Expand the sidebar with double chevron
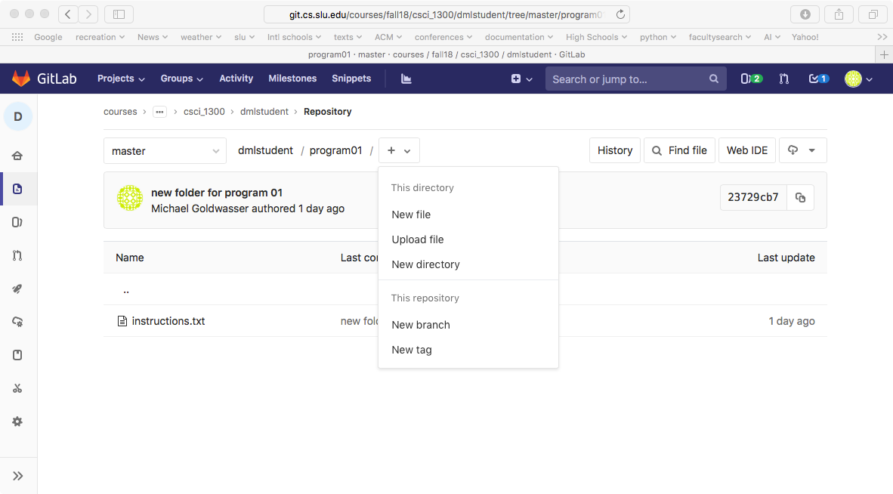Viewport: 893px width, 494px height. pyautogui.click(x=18, y=476)
